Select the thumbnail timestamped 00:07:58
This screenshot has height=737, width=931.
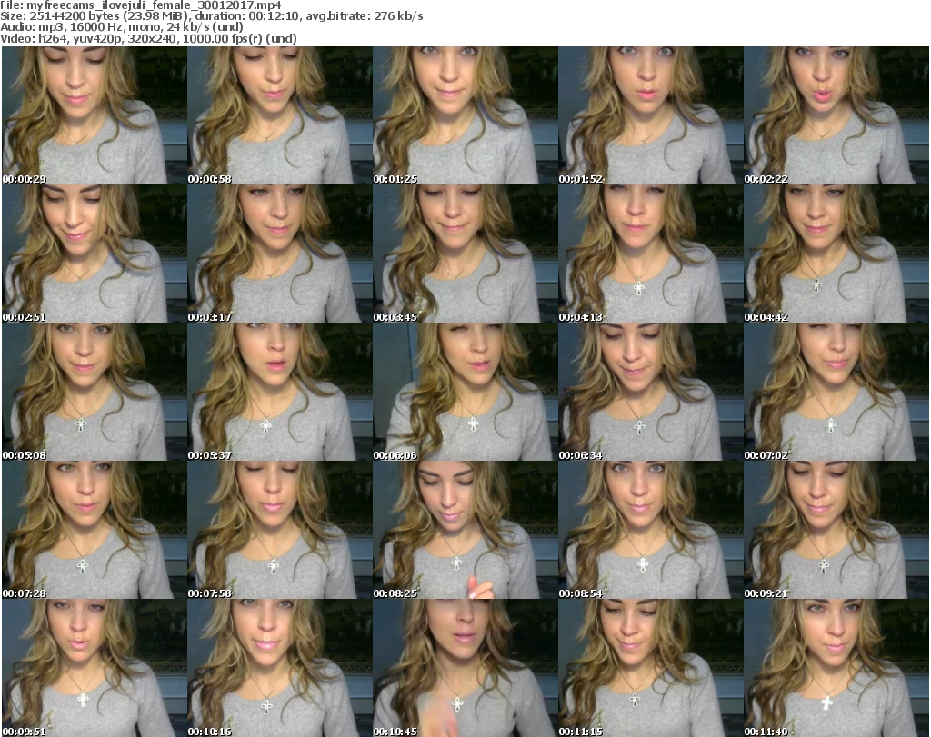pos(280,530)
